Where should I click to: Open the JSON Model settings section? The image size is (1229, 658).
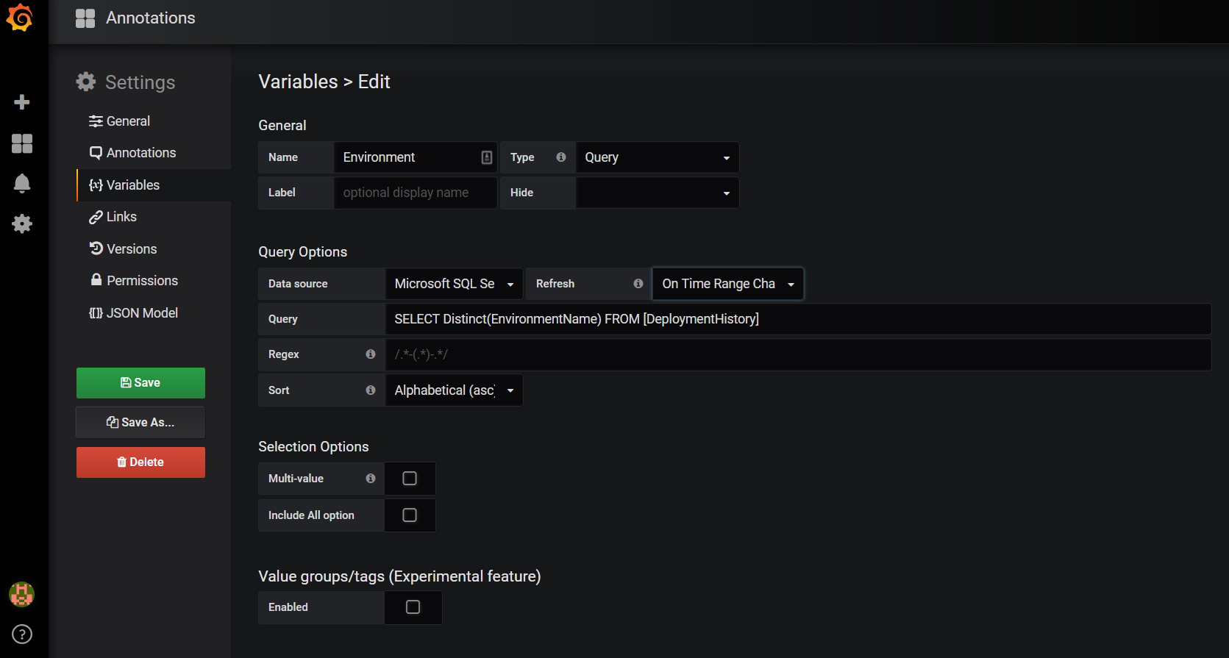[141, 313]
